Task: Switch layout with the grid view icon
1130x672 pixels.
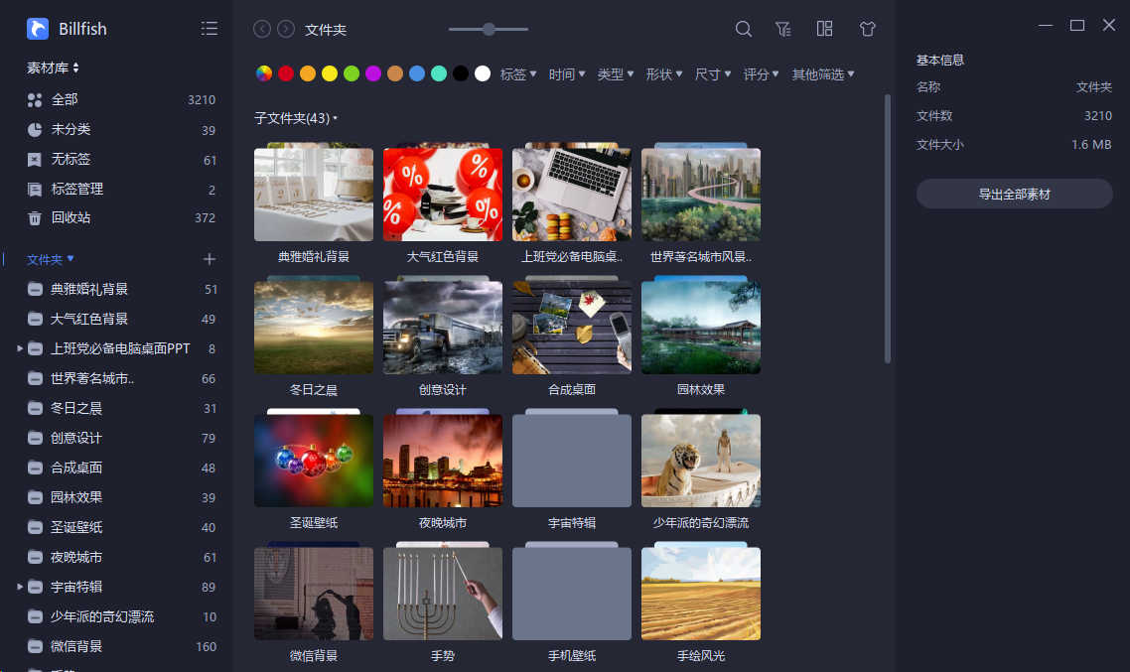Action: [824, 29]
